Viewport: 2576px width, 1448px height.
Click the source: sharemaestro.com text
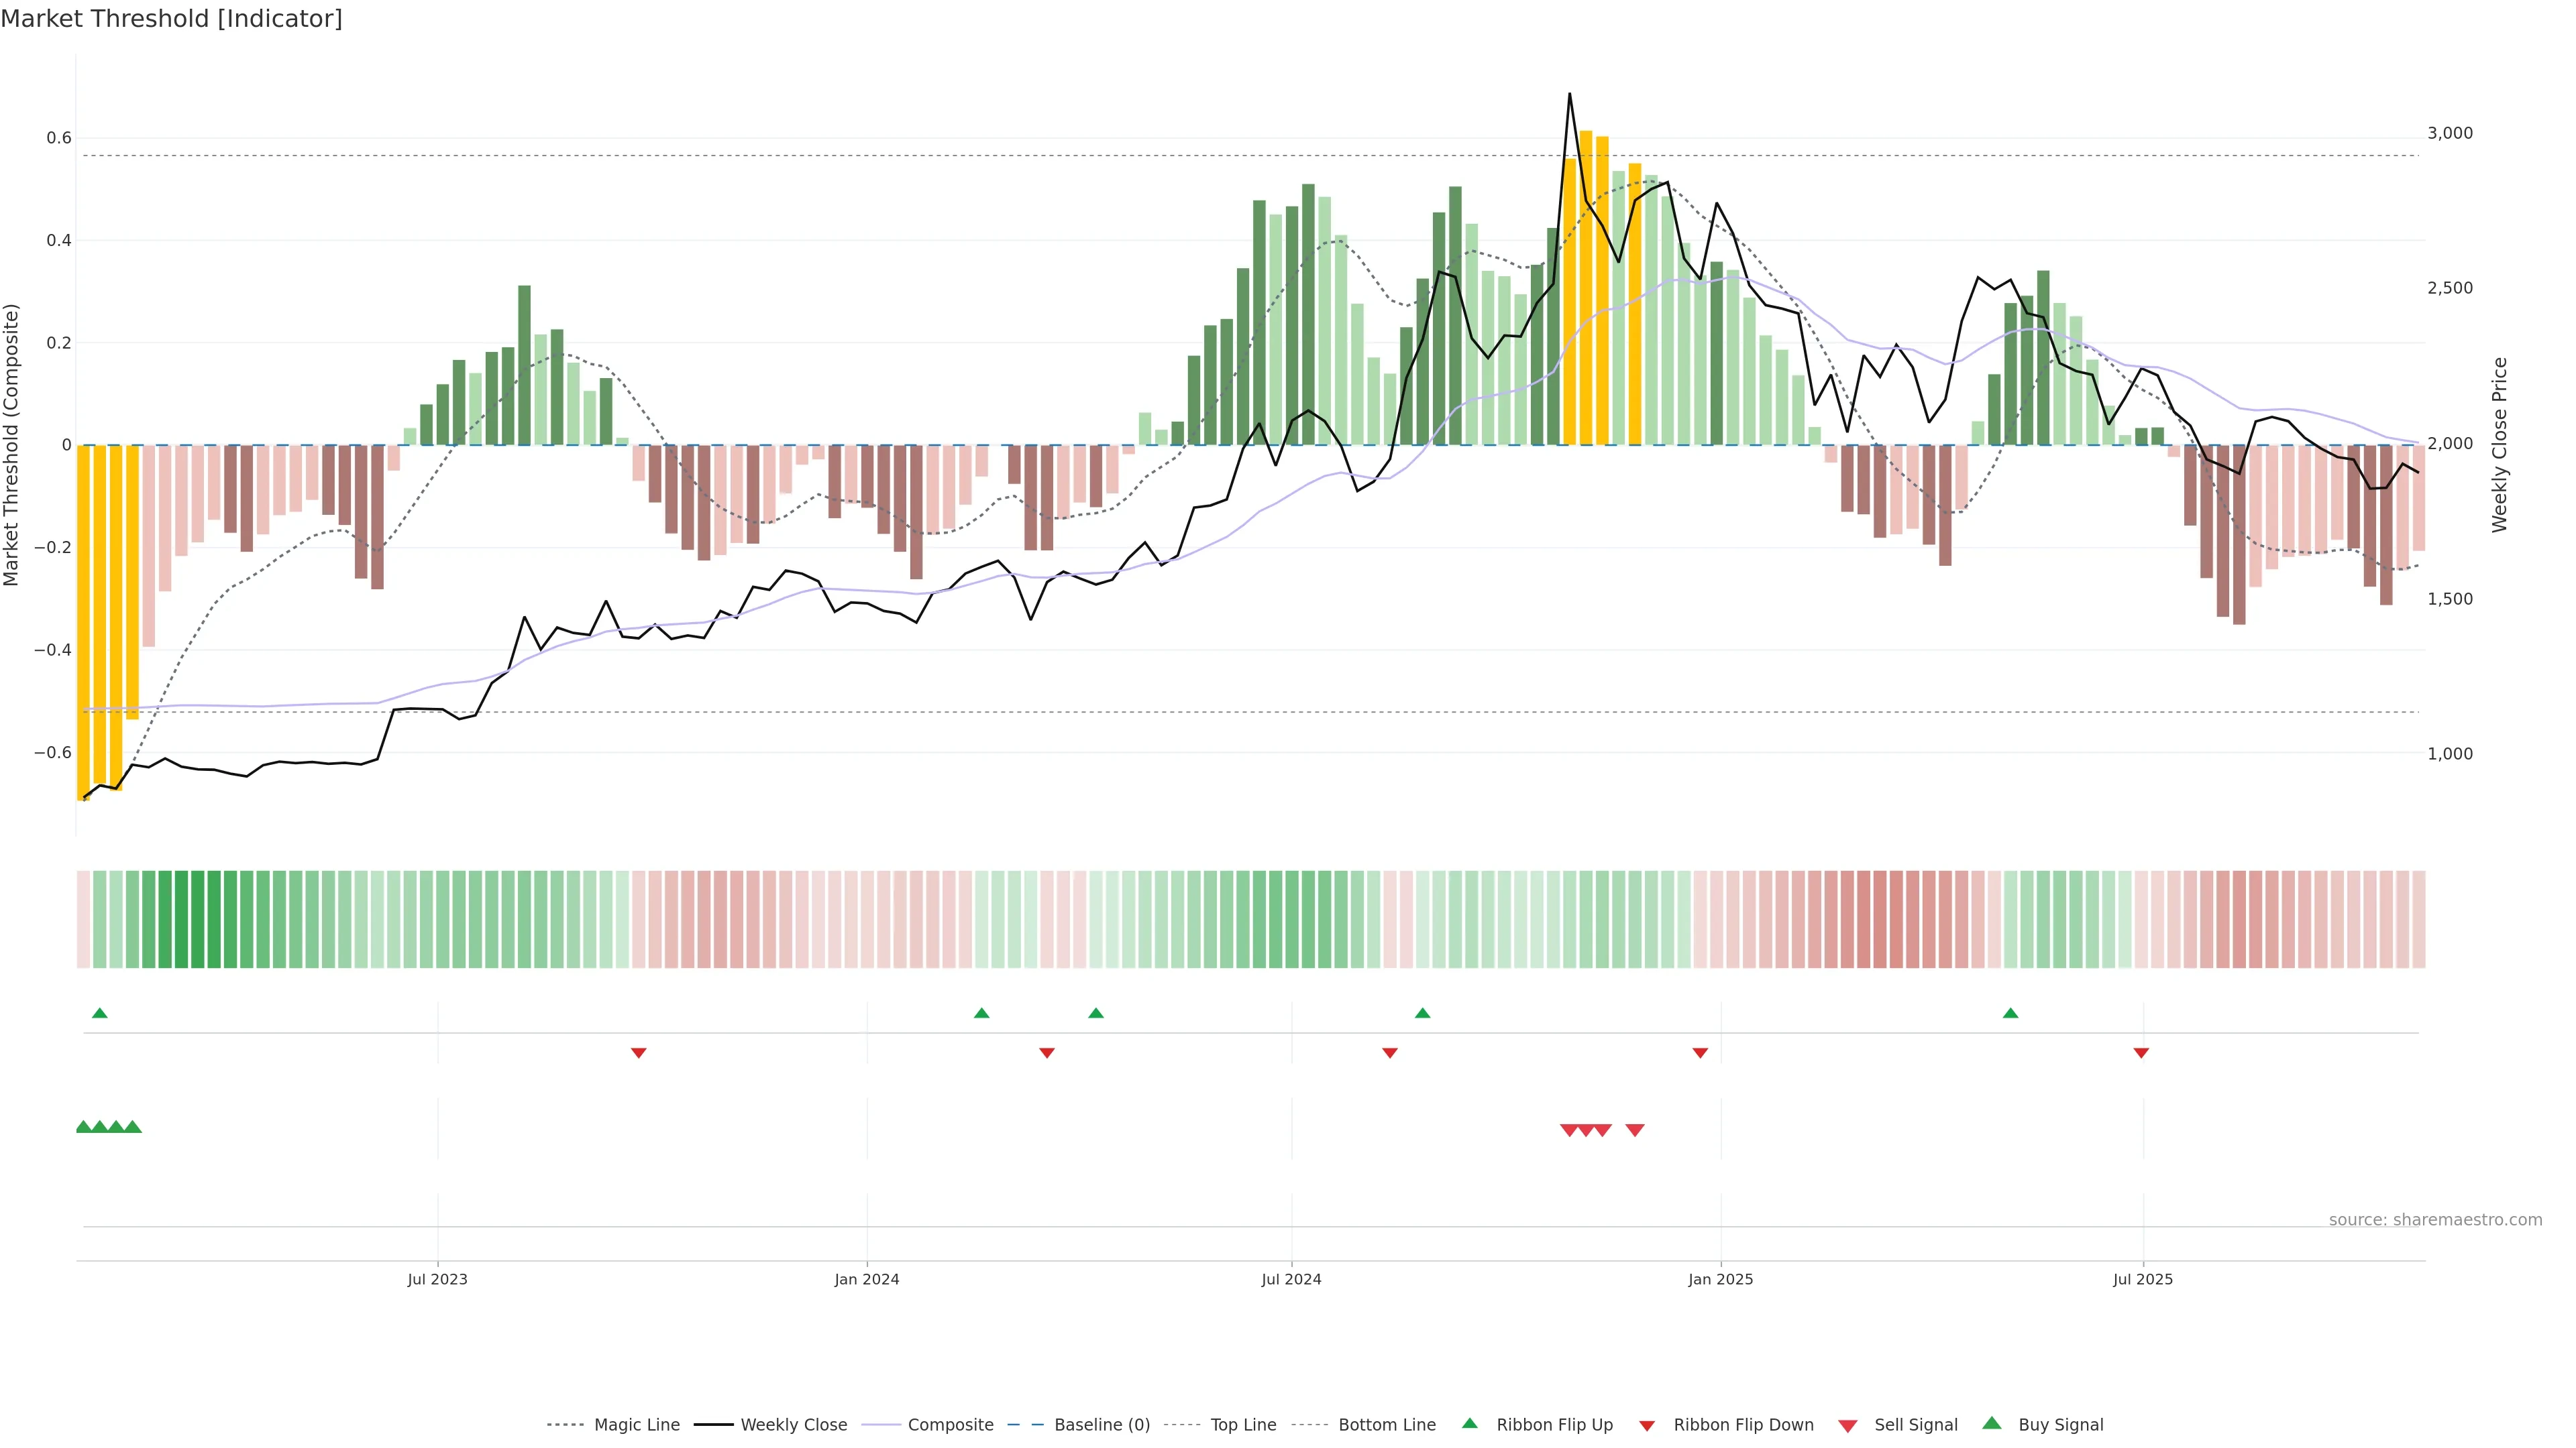click(x=2435, y=1220)
